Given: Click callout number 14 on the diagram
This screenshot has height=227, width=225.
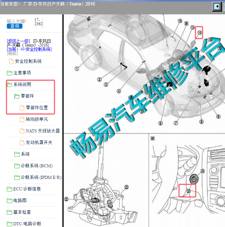Looking at the screenshot, I should (199, 32).
